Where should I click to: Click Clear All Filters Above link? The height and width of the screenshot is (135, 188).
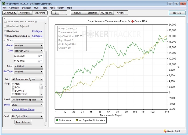coord(23,110)
